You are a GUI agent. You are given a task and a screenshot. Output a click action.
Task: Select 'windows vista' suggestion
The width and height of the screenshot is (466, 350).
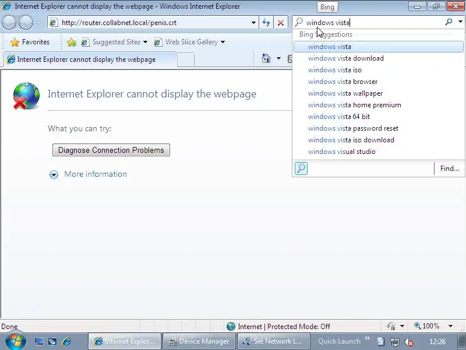point(378,47)
